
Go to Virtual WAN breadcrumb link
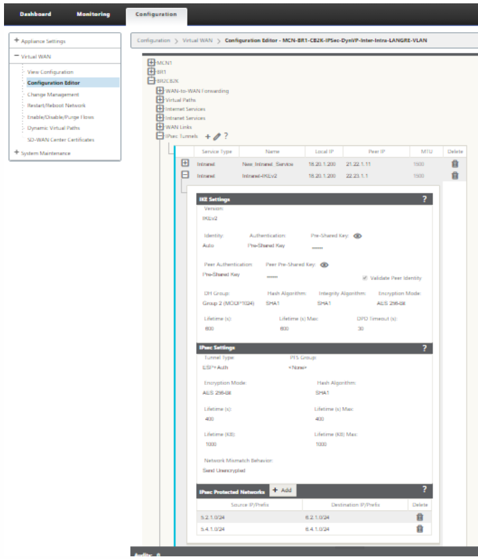pyautogui.click(x=197, y=40)
